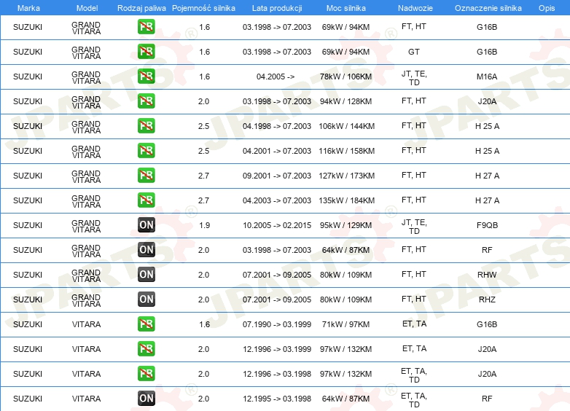Click diesel ON icon in the RHZ row

[146, 299]
